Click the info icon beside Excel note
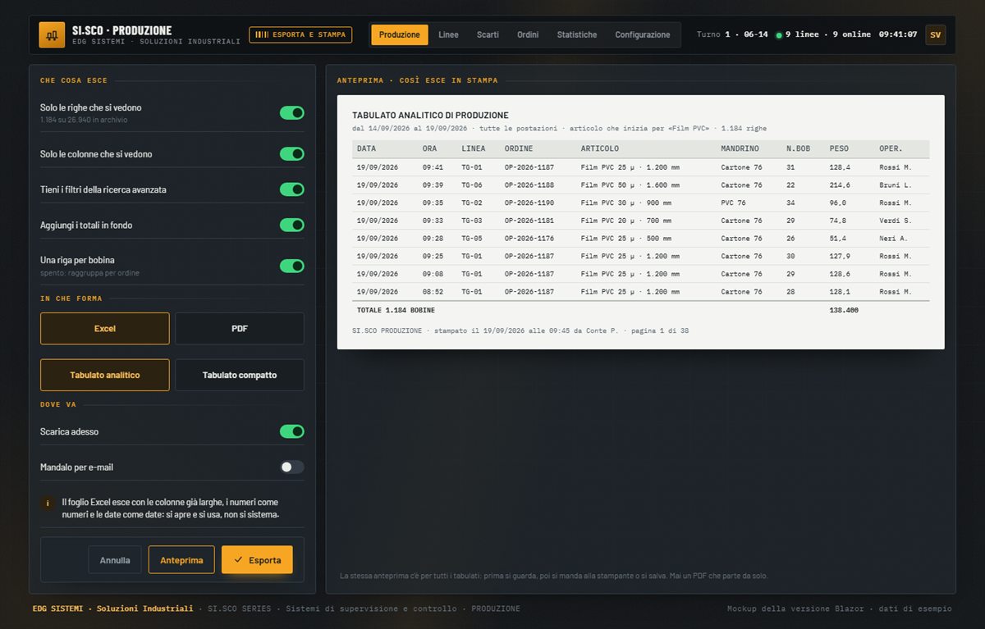 [x=48, y=503]
